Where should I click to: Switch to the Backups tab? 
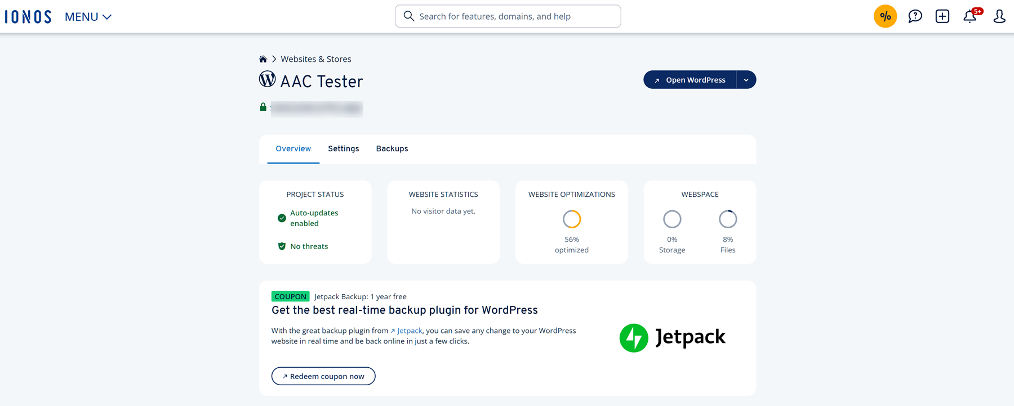click(x=392, y=149)
